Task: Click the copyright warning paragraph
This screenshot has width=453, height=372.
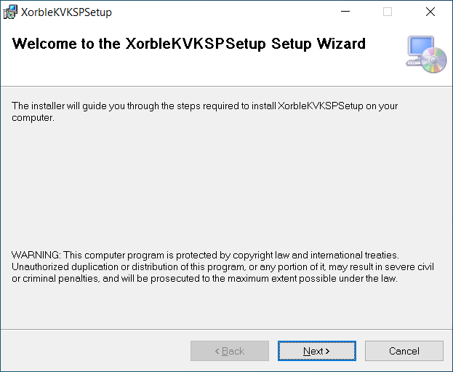Action: 218,266
